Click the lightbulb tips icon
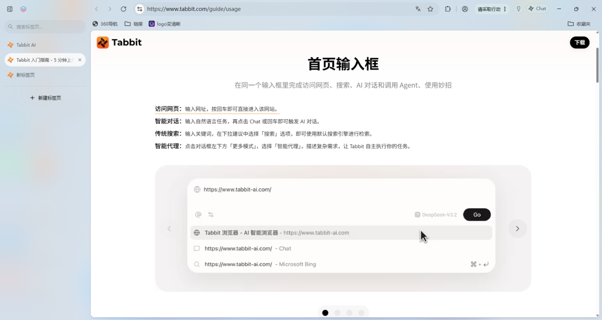602x320 pixels. 518,9
